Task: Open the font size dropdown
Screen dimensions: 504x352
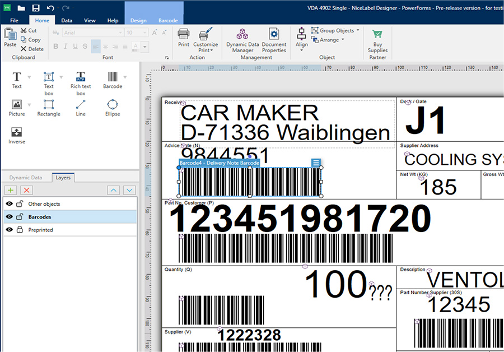Action: (x=144, y=33)
